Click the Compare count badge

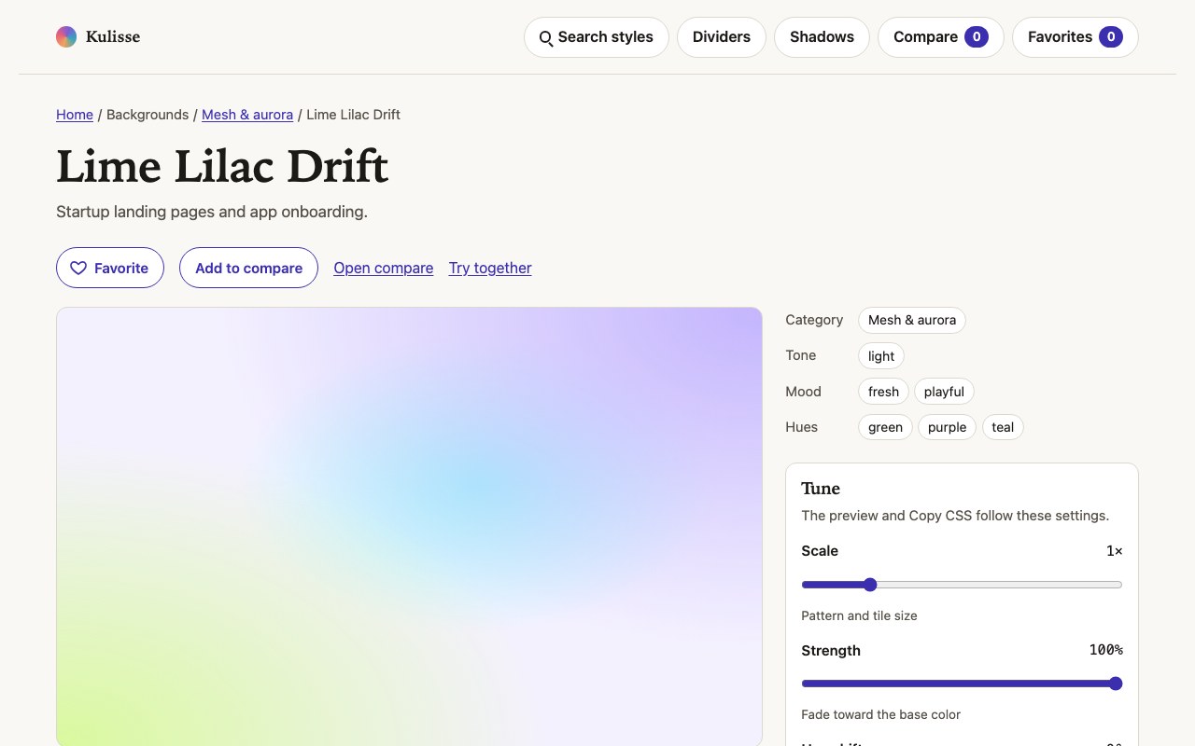click(x=977, y=37)
